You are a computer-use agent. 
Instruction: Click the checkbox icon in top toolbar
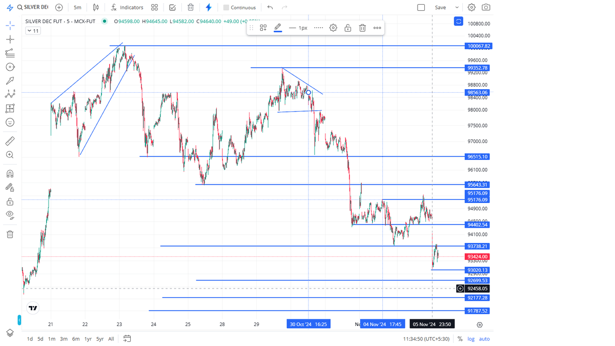pyautogui.click(x=172, y=8)
